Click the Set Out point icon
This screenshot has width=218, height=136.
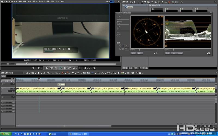pyautogui.click(x=39, y=68)
